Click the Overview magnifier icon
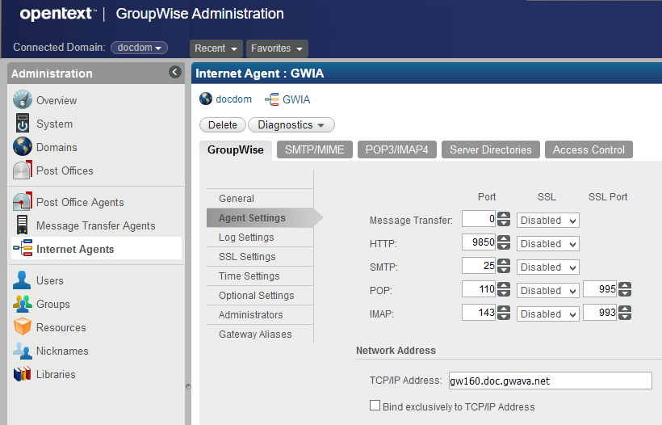 click(23, 100)
